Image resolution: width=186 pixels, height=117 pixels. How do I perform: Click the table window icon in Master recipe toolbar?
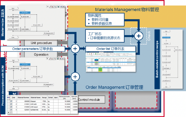click(x=61, y=7)
